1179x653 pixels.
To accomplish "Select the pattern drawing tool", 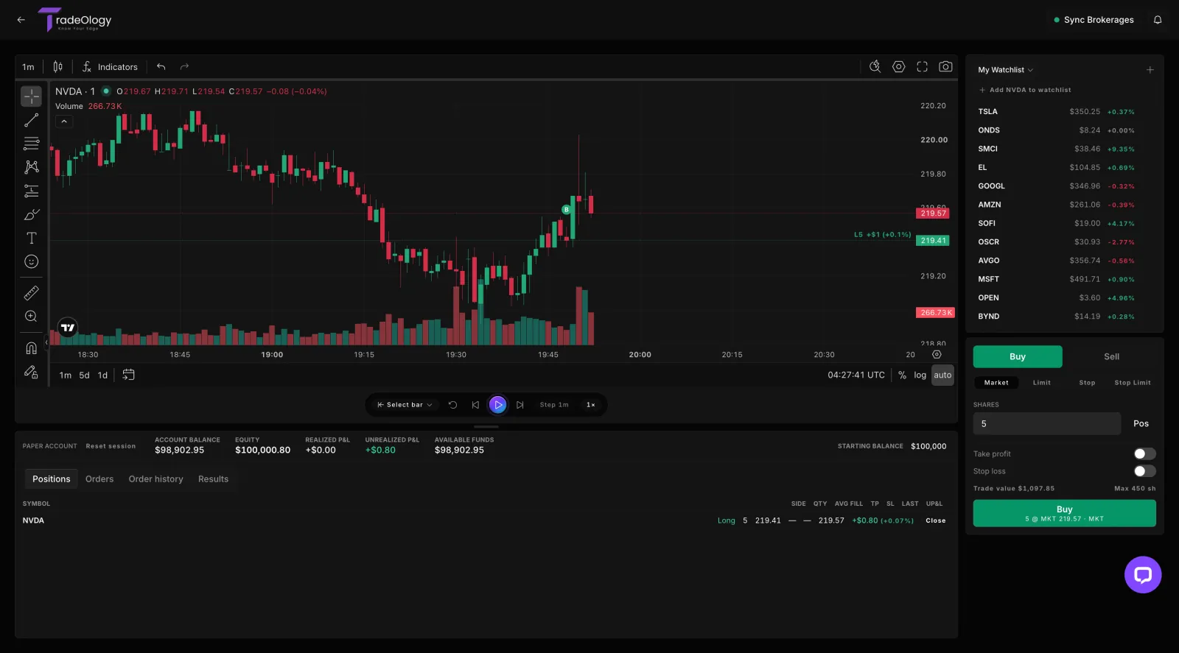I will (x=31, y=167).
